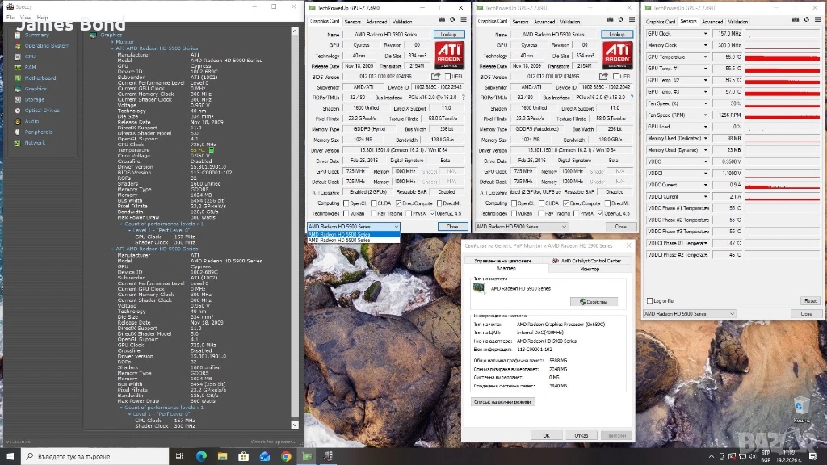Toggle the UEFI checkbox in leftmost GPU-Z

click(x=447, y=77)
